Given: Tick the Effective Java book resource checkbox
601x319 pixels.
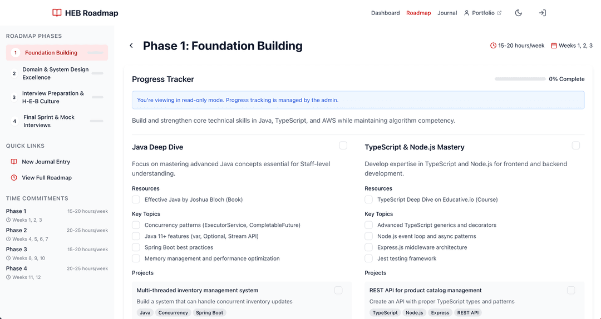Looking at the screenshot, I should tap(136, 200).
